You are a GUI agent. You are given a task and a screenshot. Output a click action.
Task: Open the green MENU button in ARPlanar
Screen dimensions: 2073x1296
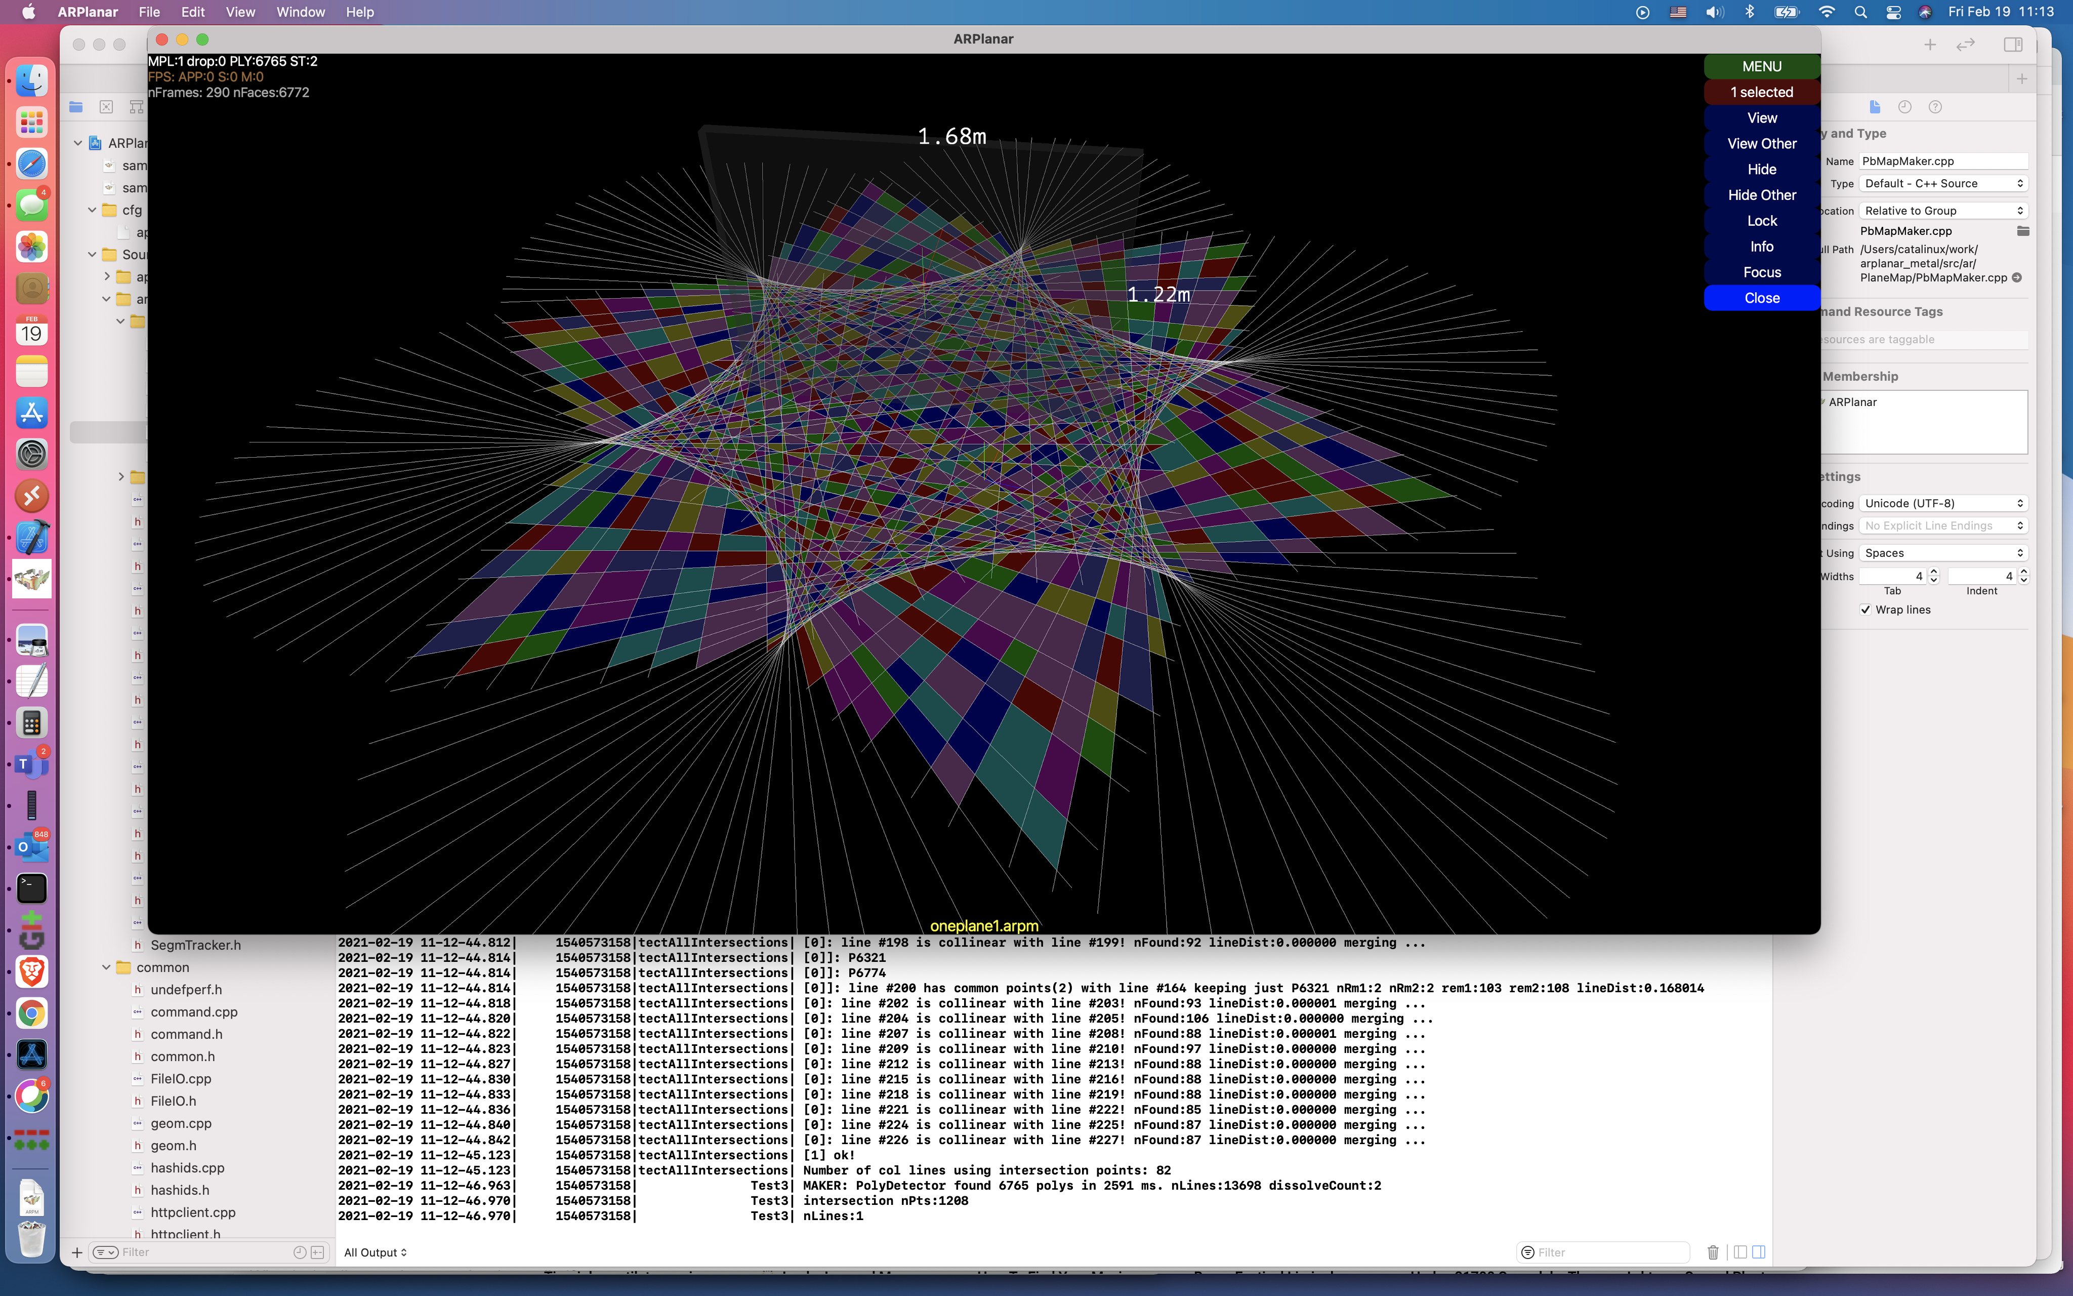click(x=1761, y=66)
